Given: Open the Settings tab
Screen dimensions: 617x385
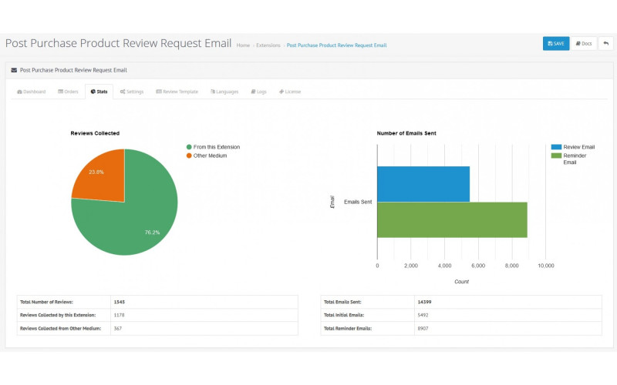Looking at the screenshot, I should tap(131, 92).
